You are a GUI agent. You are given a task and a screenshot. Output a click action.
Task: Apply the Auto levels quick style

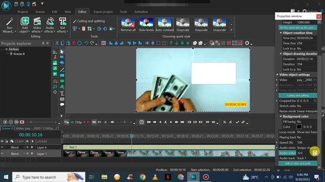[146, 25]
